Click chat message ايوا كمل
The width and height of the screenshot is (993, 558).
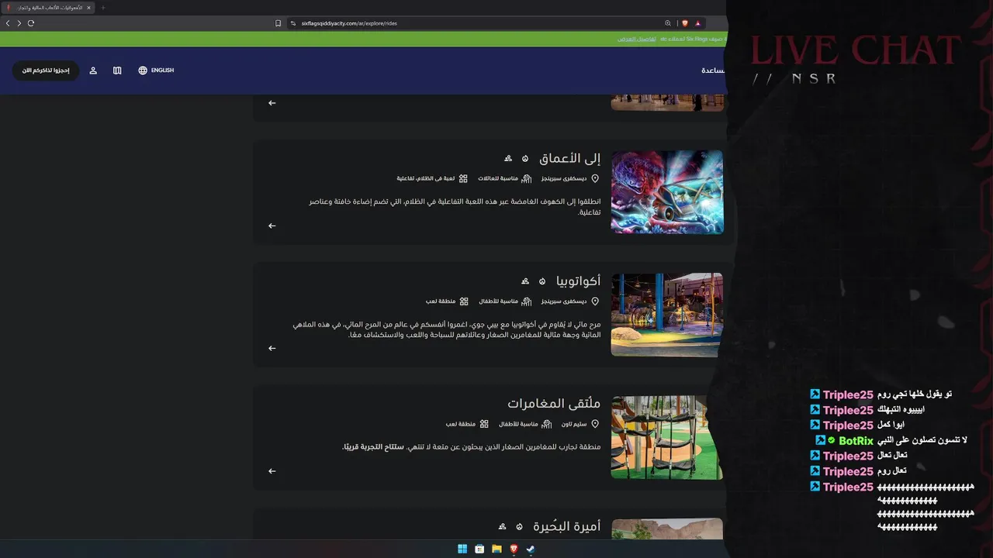coord(891,425)
